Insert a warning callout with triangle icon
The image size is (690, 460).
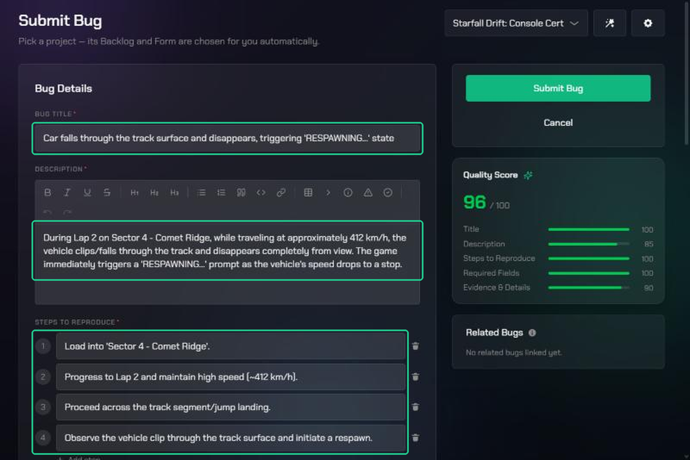click(x=368, y=193)
